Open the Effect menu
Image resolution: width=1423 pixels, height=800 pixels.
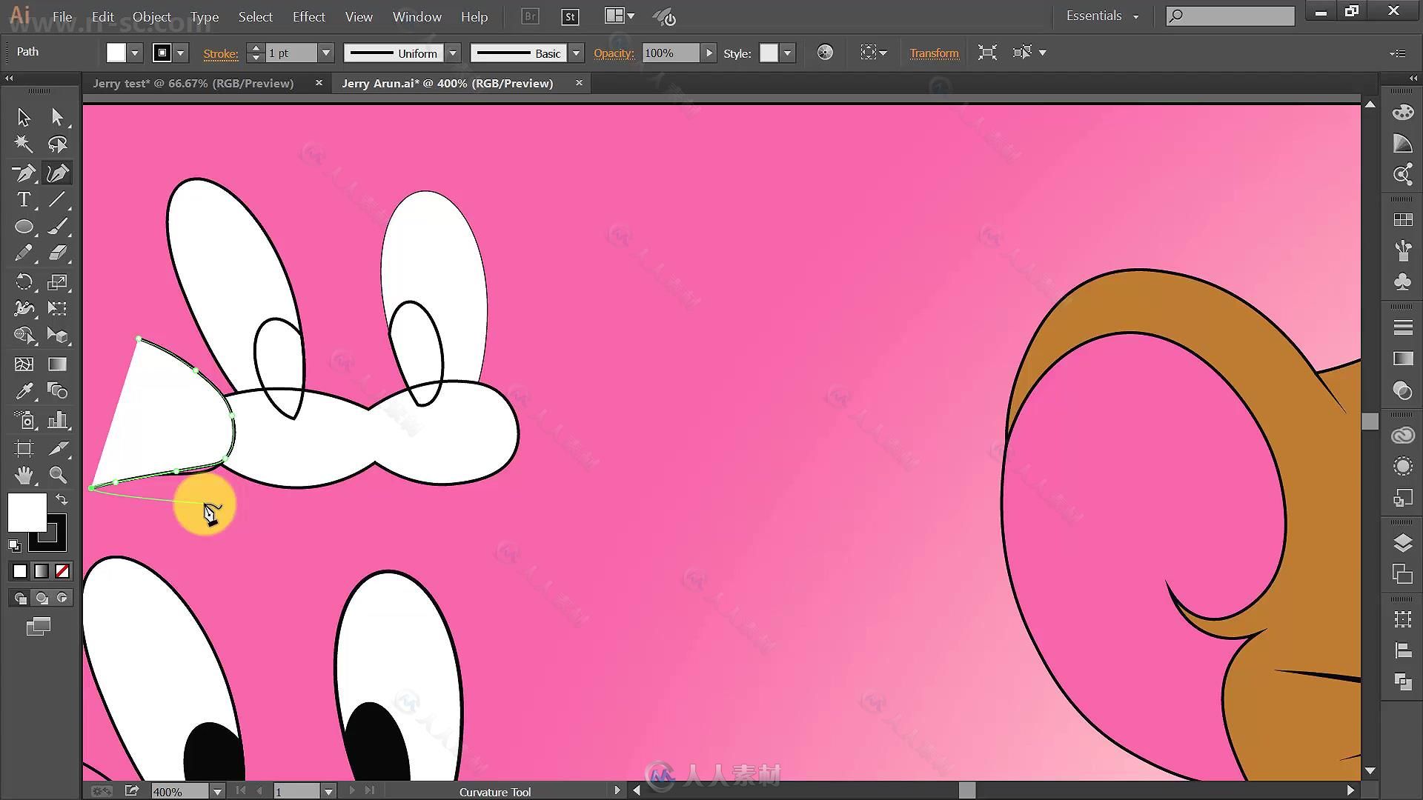point(308,16)
